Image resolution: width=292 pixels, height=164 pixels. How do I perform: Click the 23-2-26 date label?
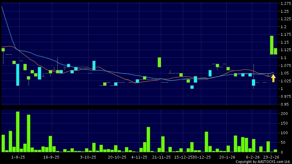271,157
